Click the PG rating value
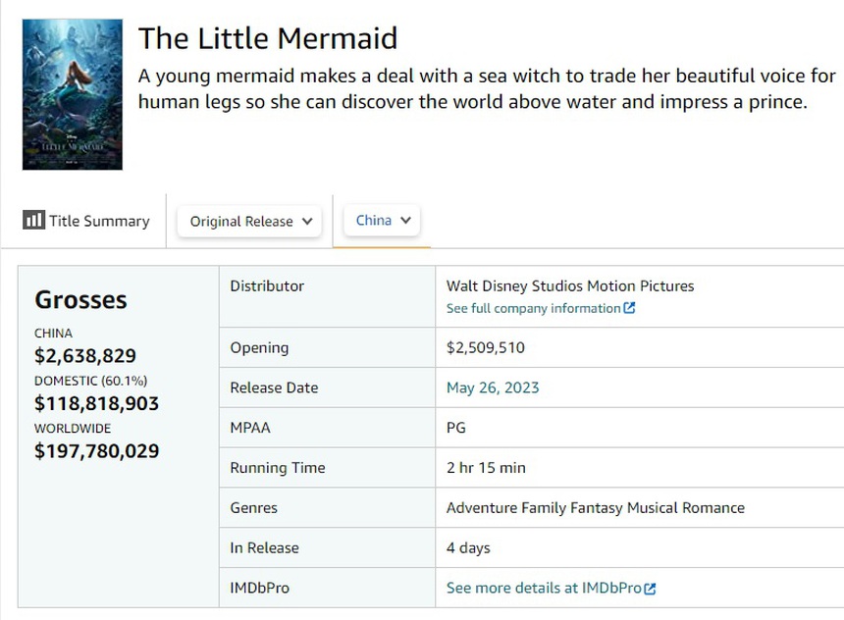Screen dimensions: 844x620 click(x=456, y=428)
